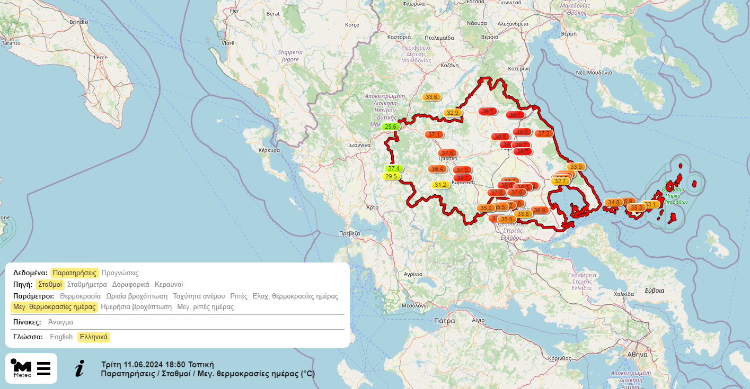Click the green 25.6 station marker

391,127
